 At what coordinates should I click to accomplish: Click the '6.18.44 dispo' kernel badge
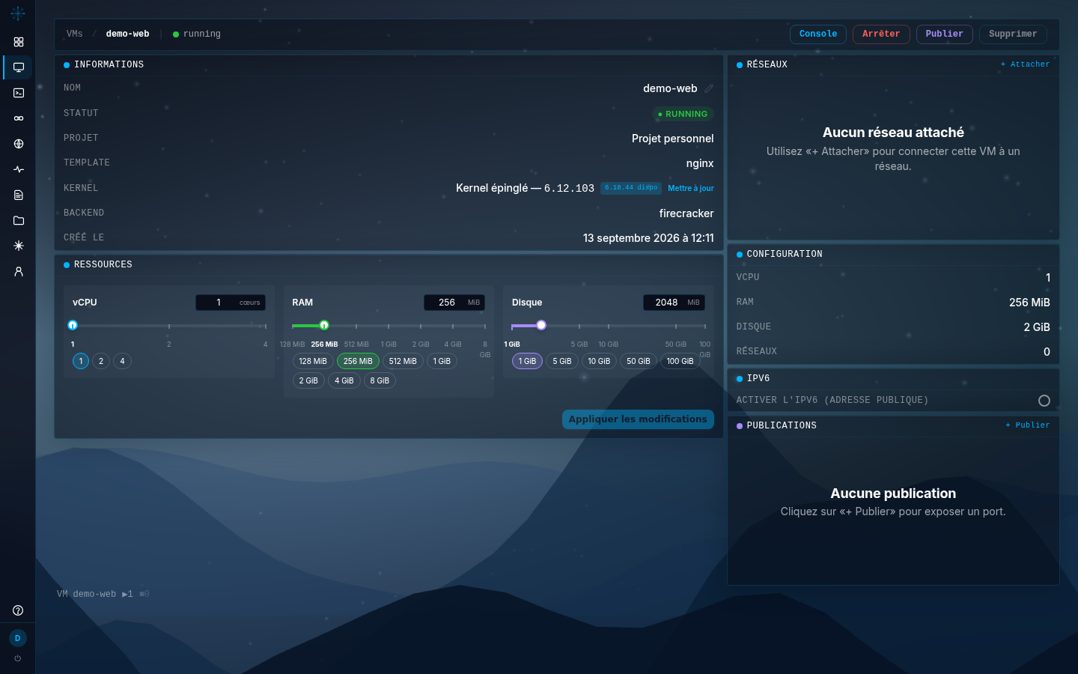click(x=631, y=188)
